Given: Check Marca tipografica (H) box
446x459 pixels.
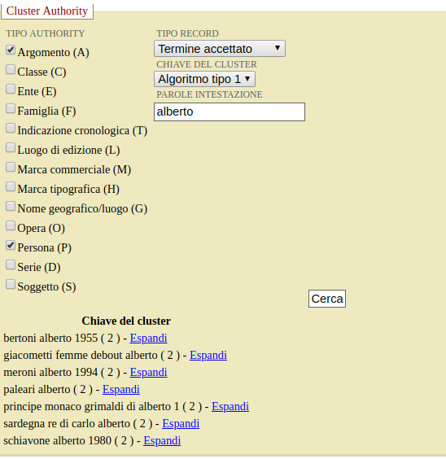Looking at the screenshot, I should pos(11,186).
